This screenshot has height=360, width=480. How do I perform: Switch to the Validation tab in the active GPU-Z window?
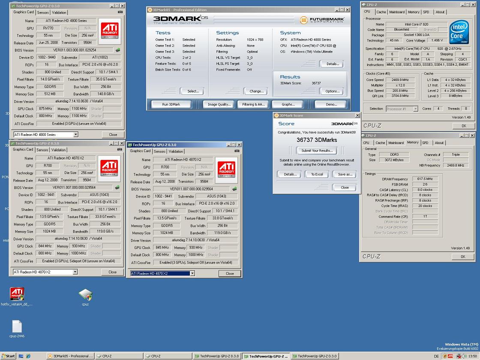tap(176, 151)
